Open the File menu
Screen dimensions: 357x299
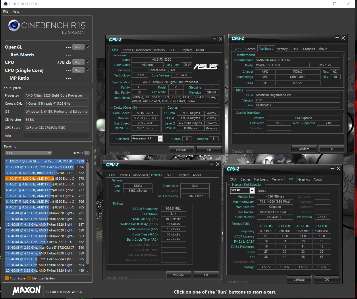6,11
